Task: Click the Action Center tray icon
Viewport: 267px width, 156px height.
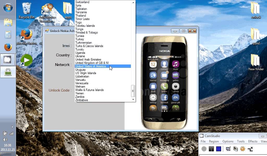Action: pos(5,133)
